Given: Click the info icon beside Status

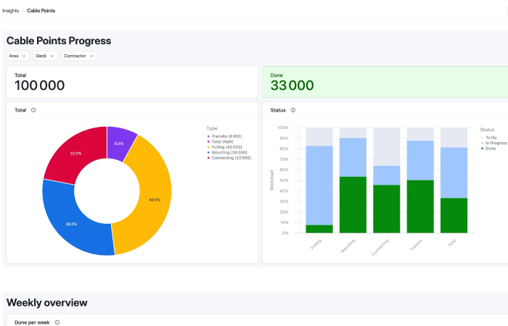Looking at the screenshot, I should point(292,110).
